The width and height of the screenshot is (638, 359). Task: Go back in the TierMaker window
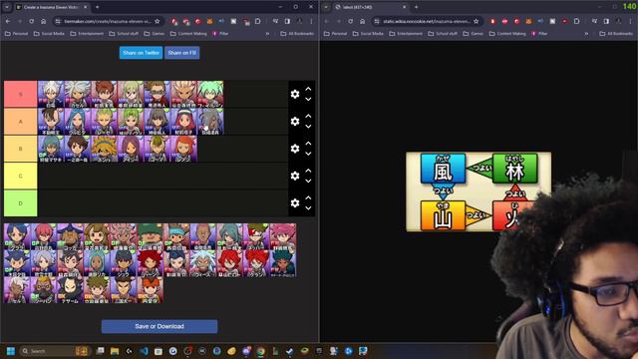pyautogui.click(x=8, y=21)
